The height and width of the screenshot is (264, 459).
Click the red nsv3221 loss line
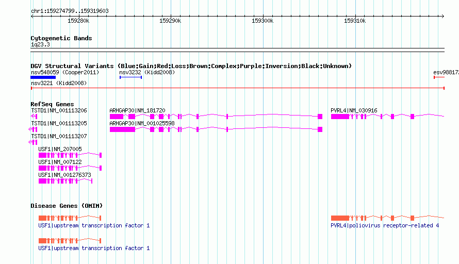(x=238, y=88)
